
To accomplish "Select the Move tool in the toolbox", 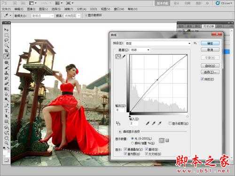I will (x=7, y=30).
